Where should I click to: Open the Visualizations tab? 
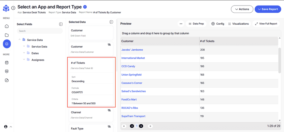point(238,24)
